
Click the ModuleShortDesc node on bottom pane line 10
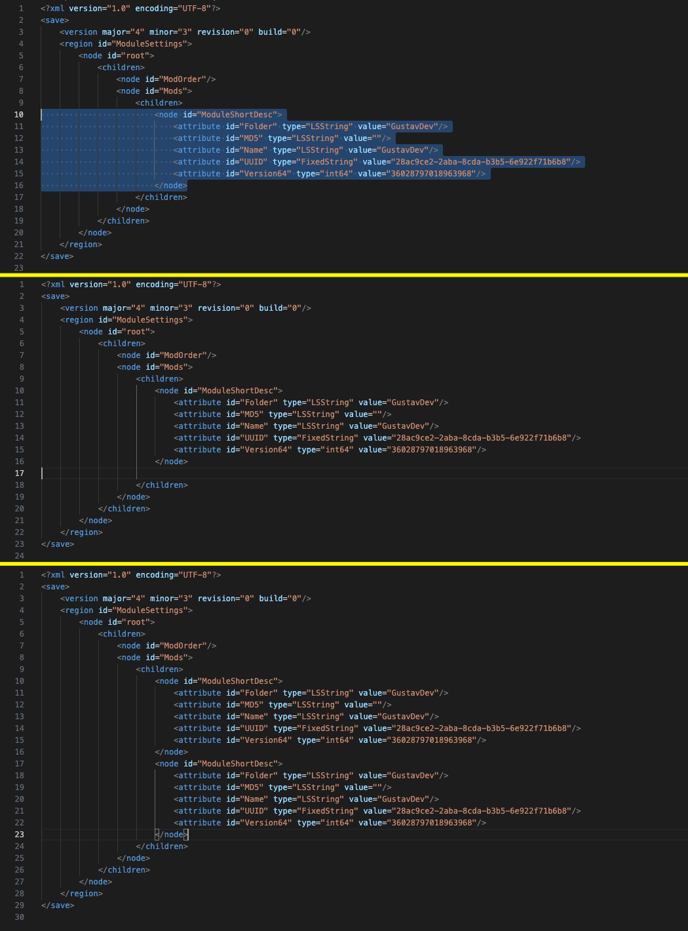click(x=219, y=681)
